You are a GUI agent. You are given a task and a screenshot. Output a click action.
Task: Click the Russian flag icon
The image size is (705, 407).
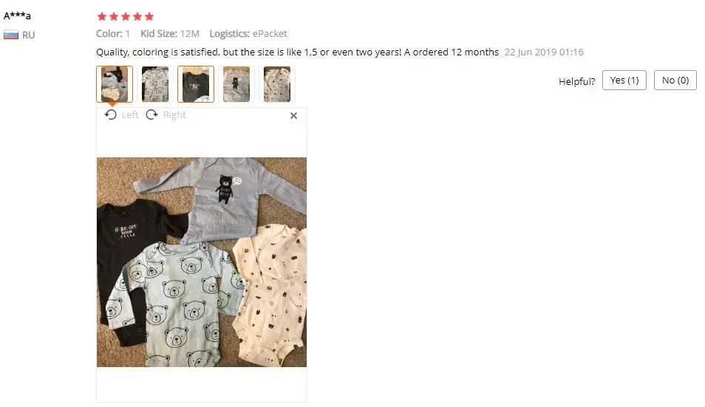(11, 35)
